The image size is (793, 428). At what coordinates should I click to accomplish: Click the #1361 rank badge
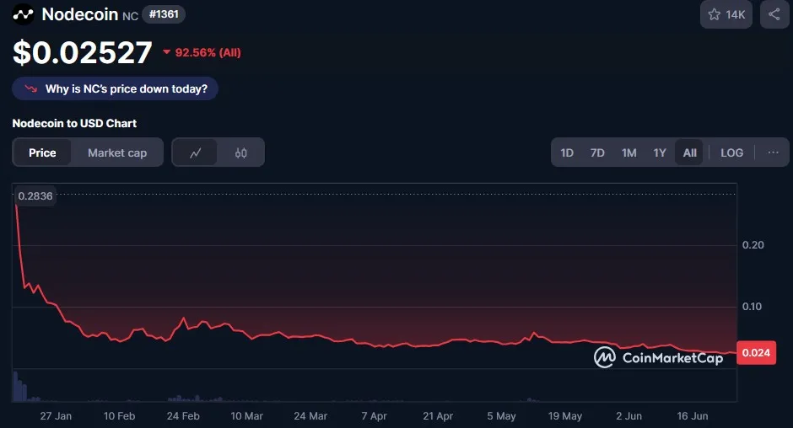[x=164, y=14]
